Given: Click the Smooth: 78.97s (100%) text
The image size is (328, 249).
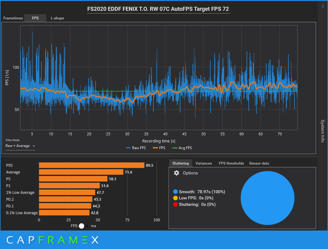Looking at the screenshot, I should tap(202, 191).
